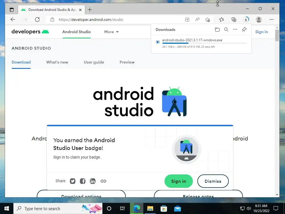Open the Mail app from the taskbar
The image size is (285, 214).
(177, 208)
